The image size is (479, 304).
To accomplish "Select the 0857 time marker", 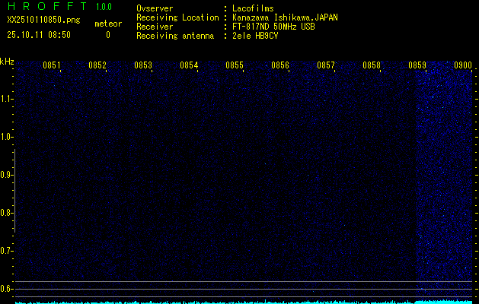I will pyautogui.click(x=326, y=66).
